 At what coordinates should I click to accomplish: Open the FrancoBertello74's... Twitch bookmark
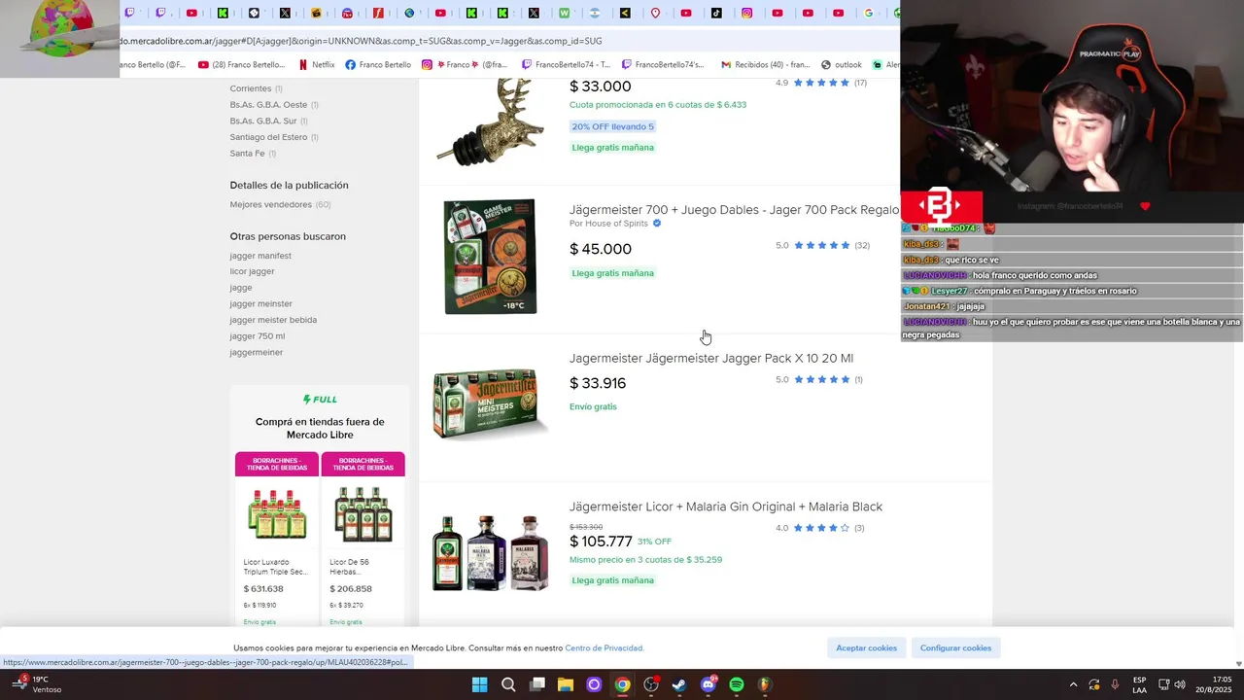[x=662, y=65]
